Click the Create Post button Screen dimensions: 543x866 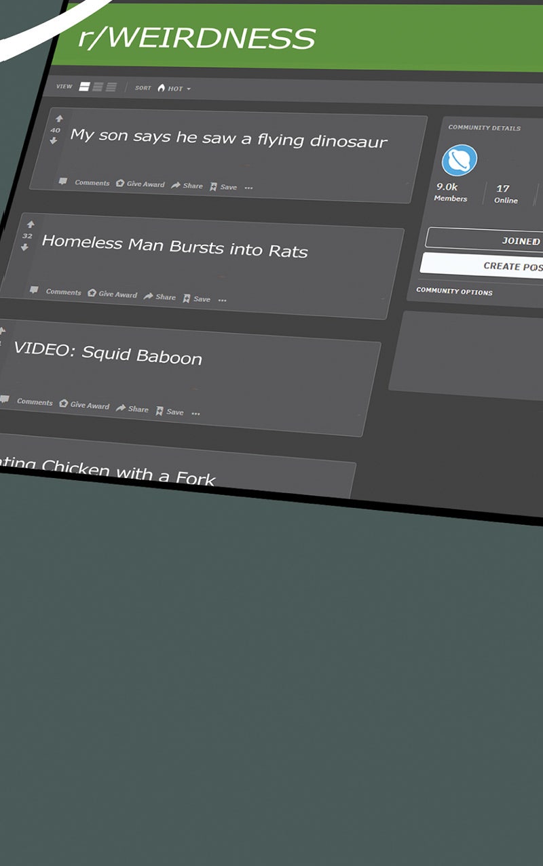(489, 265)
